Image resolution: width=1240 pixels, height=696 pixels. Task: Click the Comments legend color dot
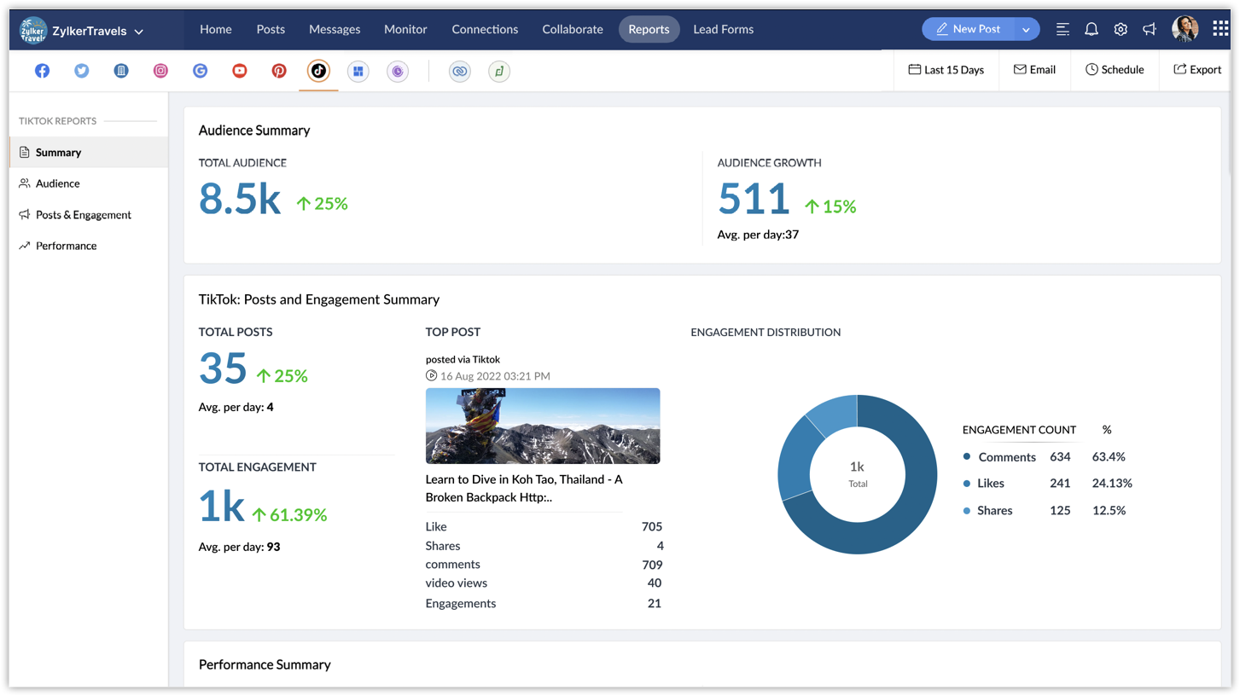point(967,456)
